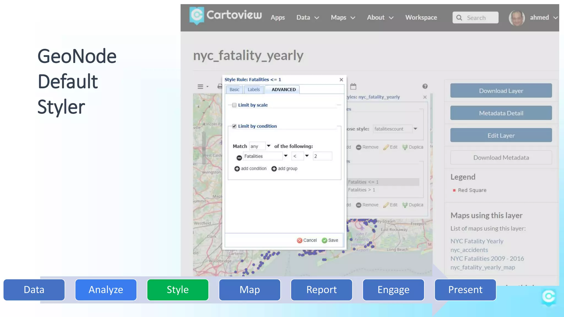Click Remove under the Rules section
Viewport: 564px width, 317px height.
pos(367,205)
